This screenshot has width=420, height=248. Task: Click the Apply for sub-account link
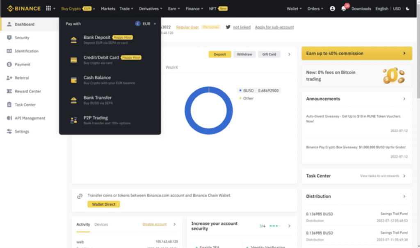pyautogui.click(x=274, y=27)
